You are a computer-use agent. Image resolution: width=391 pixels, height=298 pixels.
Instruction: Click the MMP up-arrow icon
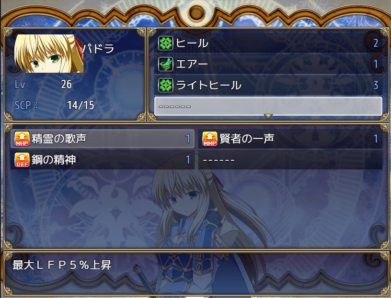click(210, 138)
